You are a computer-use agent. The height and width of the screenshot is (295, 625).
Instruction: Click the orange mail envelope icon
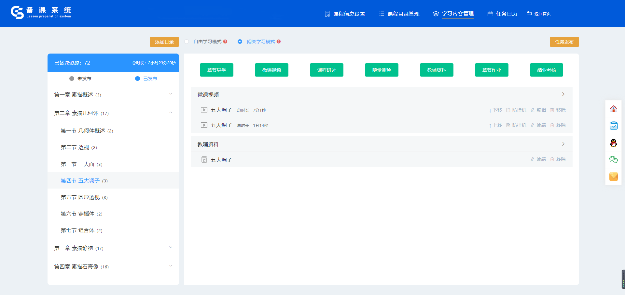(613, 176)
